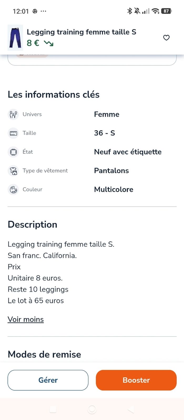Tap the price drop arrow icon

coord(49,43)
